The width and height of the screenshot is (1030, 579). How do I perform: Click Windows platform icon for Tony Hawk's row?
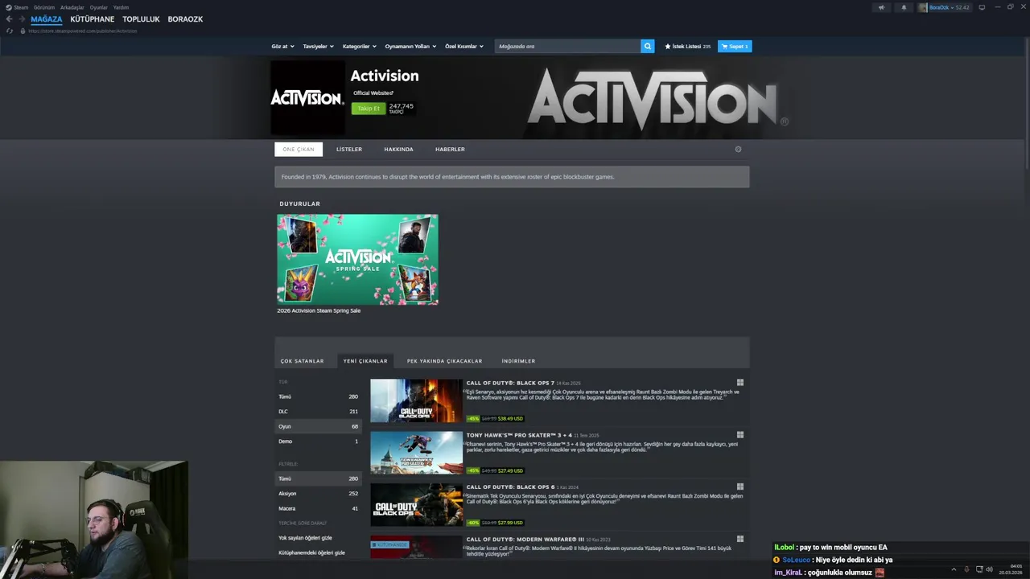(740, 435)
